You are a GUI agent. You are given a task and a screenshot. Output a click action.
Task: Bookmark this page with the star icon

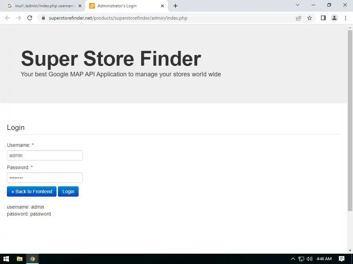310,18
